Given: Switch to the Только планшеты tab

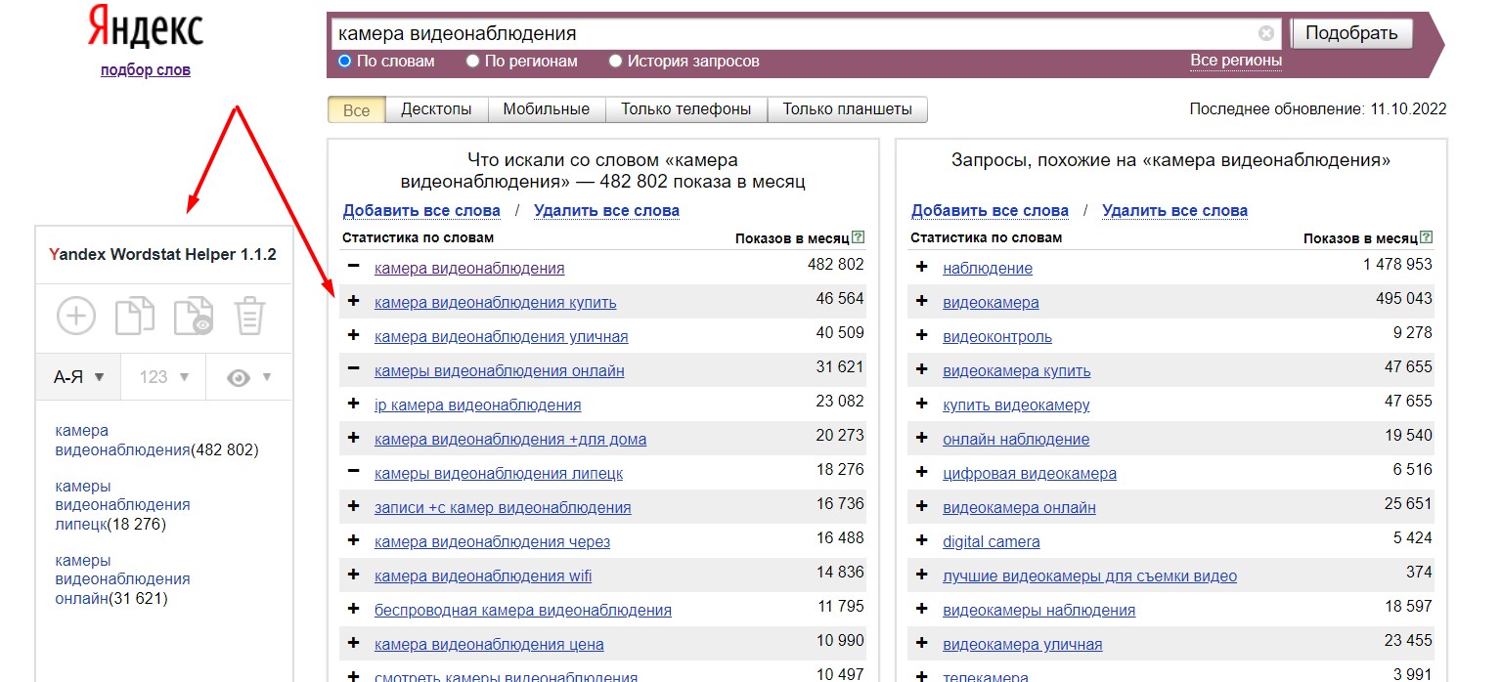Looking at the screenshot, I should pyautogui.click(x=848, y=109).
